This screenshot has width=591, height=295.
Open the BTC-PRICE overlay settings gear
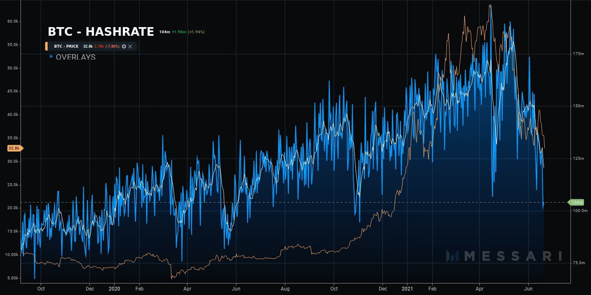tap(124, 46)
